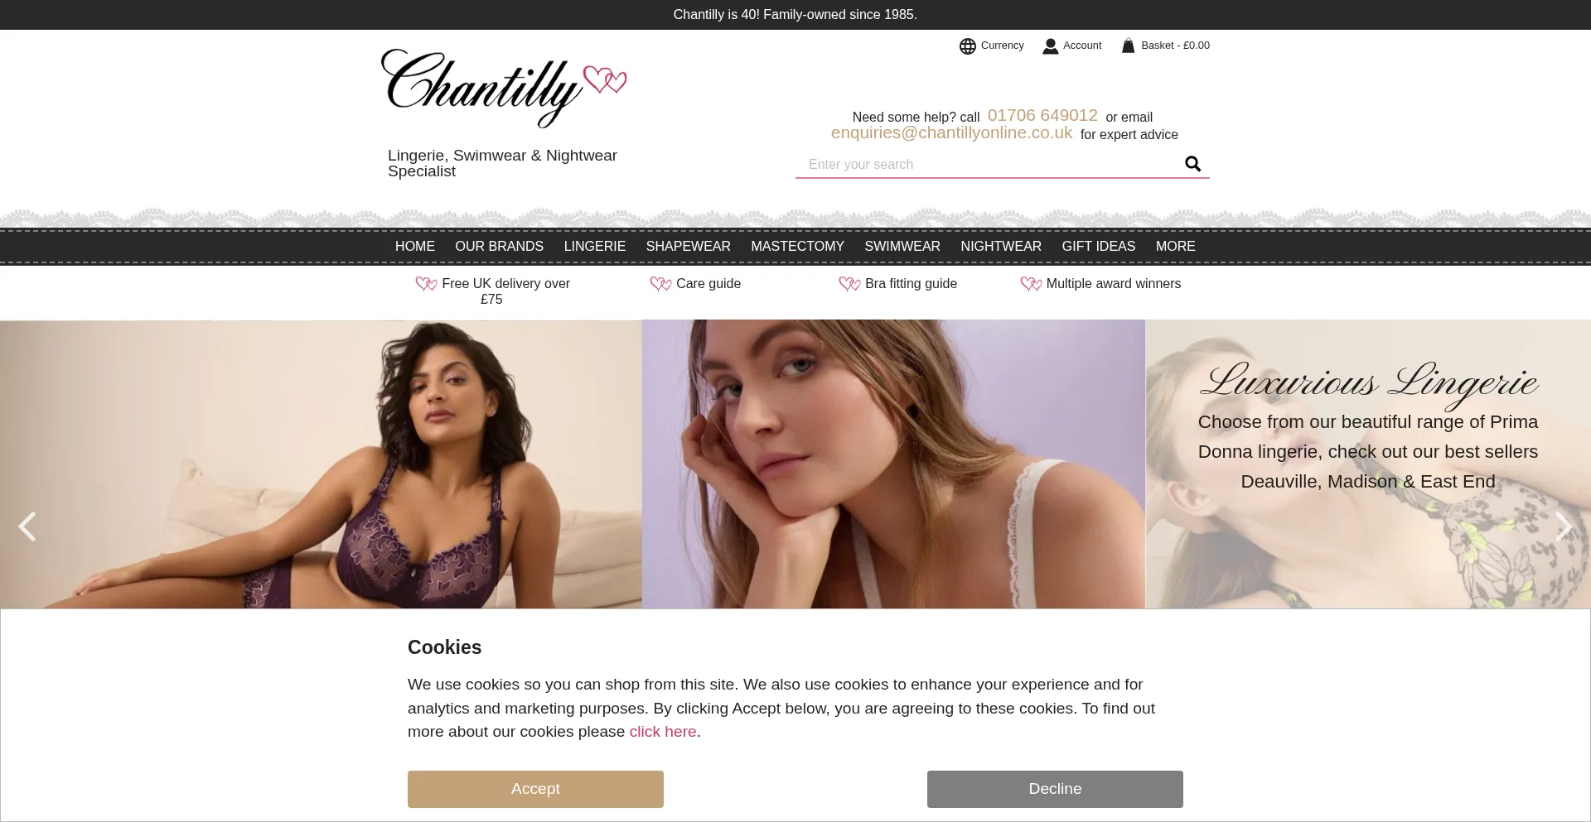Click hearts icon beside Care guide
The height and width of the screenshot is (822, 1591).
click(660, 284)
